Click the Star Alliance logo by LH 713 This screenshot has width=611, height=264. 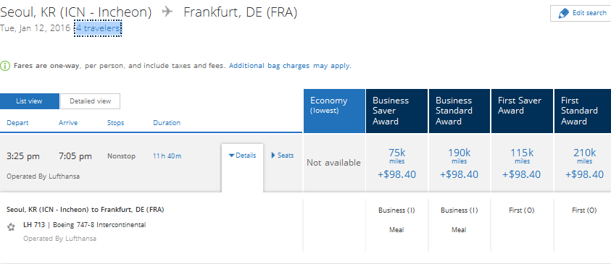[x=11, y=226]
